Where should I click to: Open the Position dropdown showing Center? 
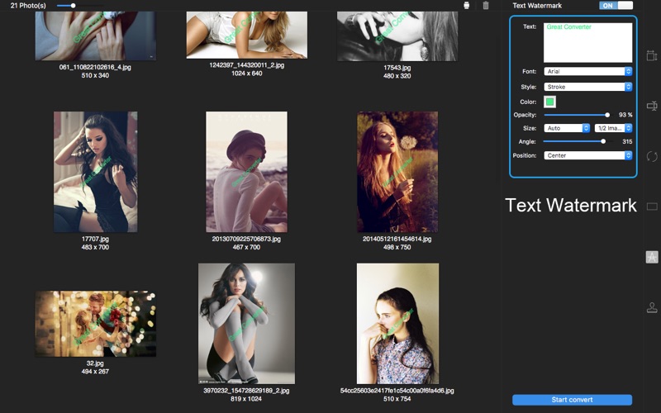pos(587,155)
